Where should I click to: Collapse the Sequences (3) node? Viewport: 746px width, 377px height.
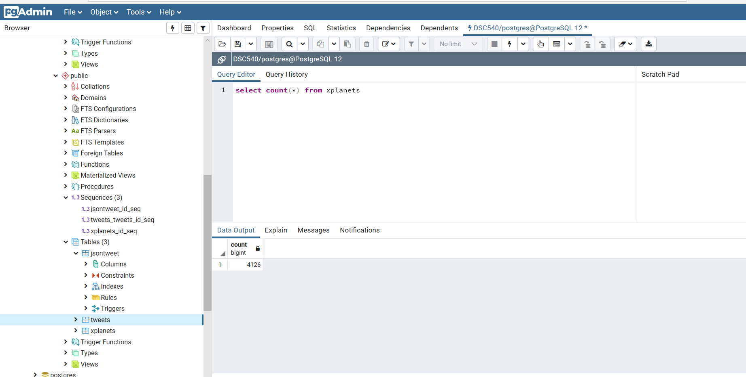(x=66, y=197)
